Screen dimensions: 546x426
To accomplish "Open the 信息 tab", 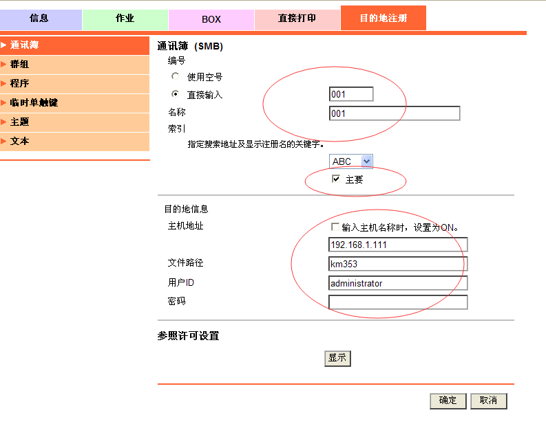I will (x=40, y=19).
